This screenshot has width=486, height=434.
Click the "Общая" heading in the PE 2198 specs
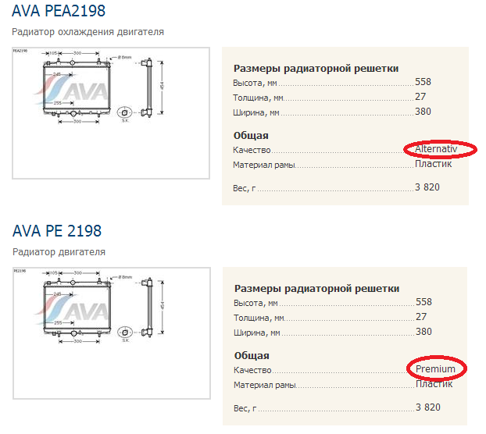251,354
